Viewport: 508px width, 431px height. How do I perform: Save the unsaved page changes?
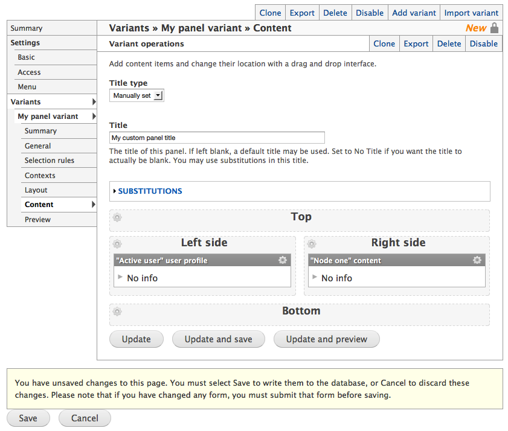(x=28, y=418)
